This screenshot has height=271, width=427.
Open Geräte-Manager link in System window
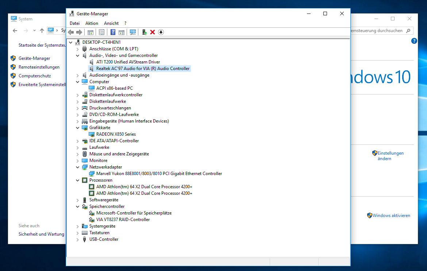coord(34,58)
